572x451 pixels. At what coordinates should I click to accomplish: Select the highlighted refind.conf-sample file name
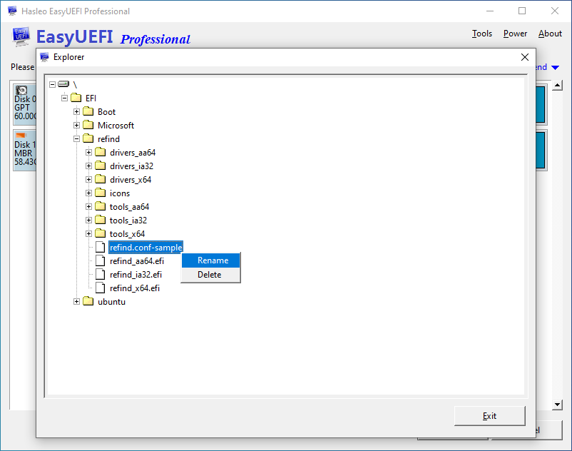[146, 248]
